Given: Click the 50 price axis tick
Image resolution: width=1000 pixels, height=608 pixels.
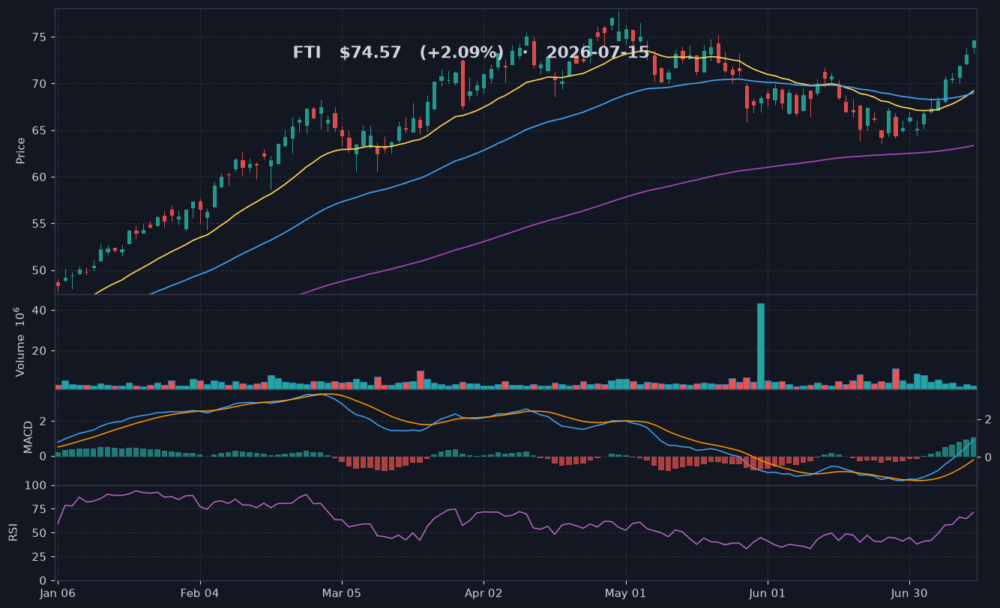Looking at the screenshot, I should tap(40, 271).
